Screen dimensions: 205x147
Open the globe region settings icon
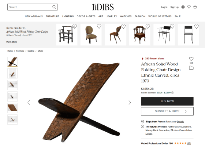(x=183, y=7)
